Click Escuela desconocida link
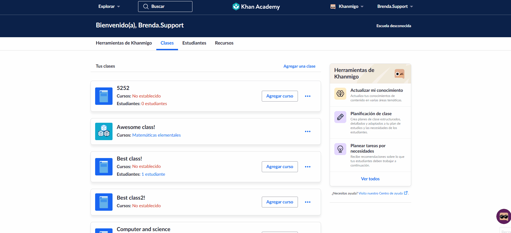 pyautogui.click(x=394, y=26)
